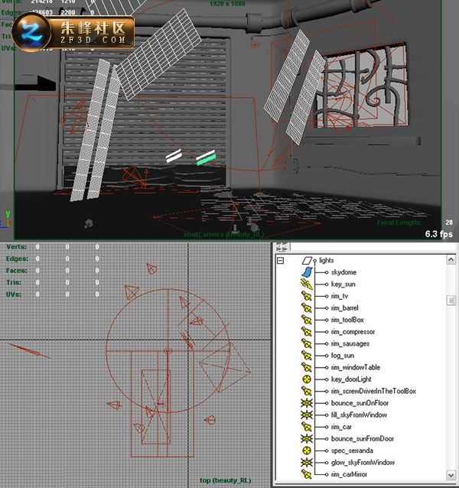Select rim_compressor light entry
The width and height of the screenshot is (459, 488).
[353, 332]
